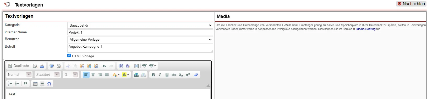Viewport: 427px width, 99px height.
Task: Open the Nachrichten messages button
Action: tap(411, 4)
